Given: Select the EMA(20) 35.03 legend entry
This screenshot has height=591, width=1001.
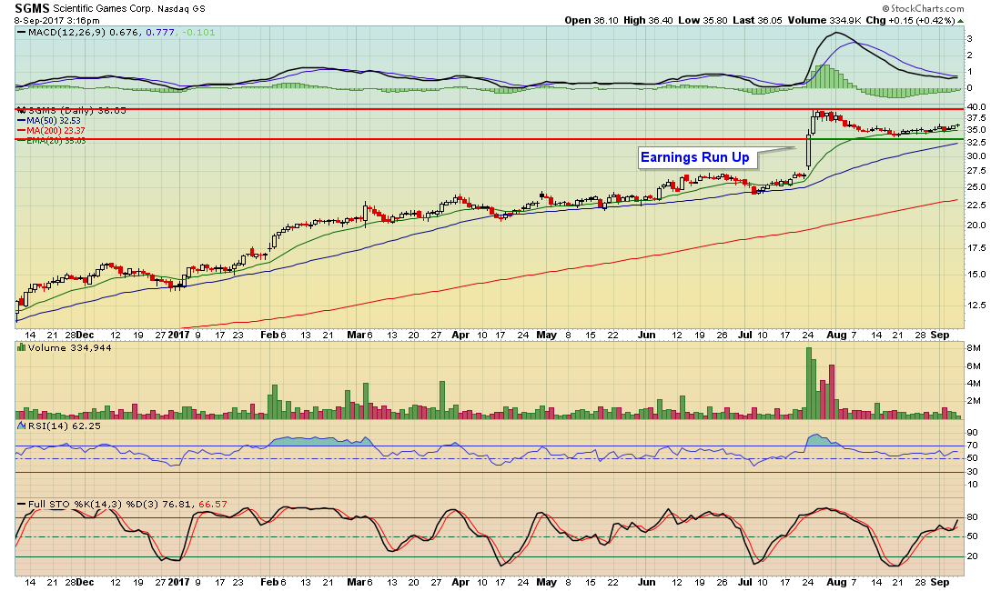Looking at the screenshot, I should (56, 141).
